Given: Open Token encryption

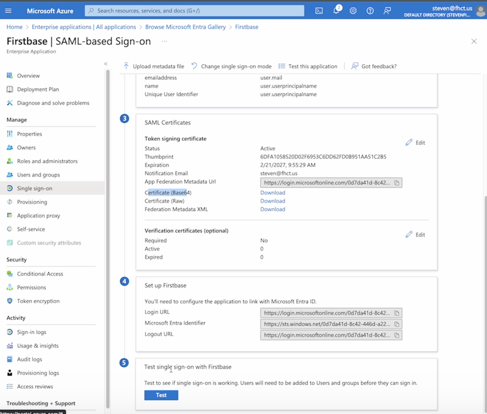Looking at the screenshot, I should point(38,301).
